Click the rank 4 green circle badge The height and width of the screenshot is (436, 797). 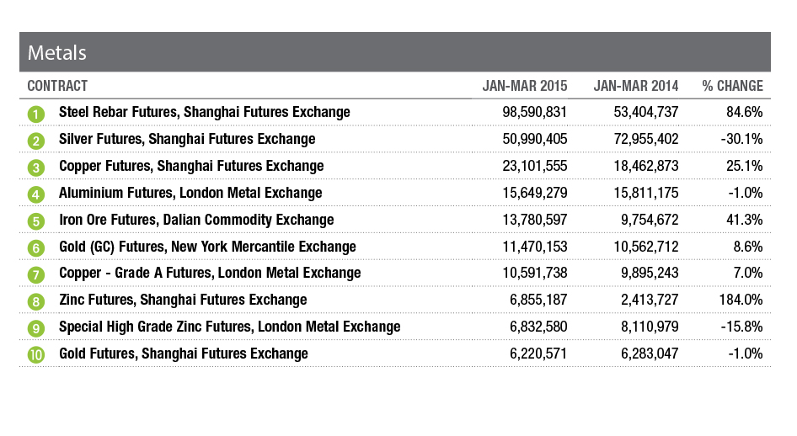(x=35, y=194)
